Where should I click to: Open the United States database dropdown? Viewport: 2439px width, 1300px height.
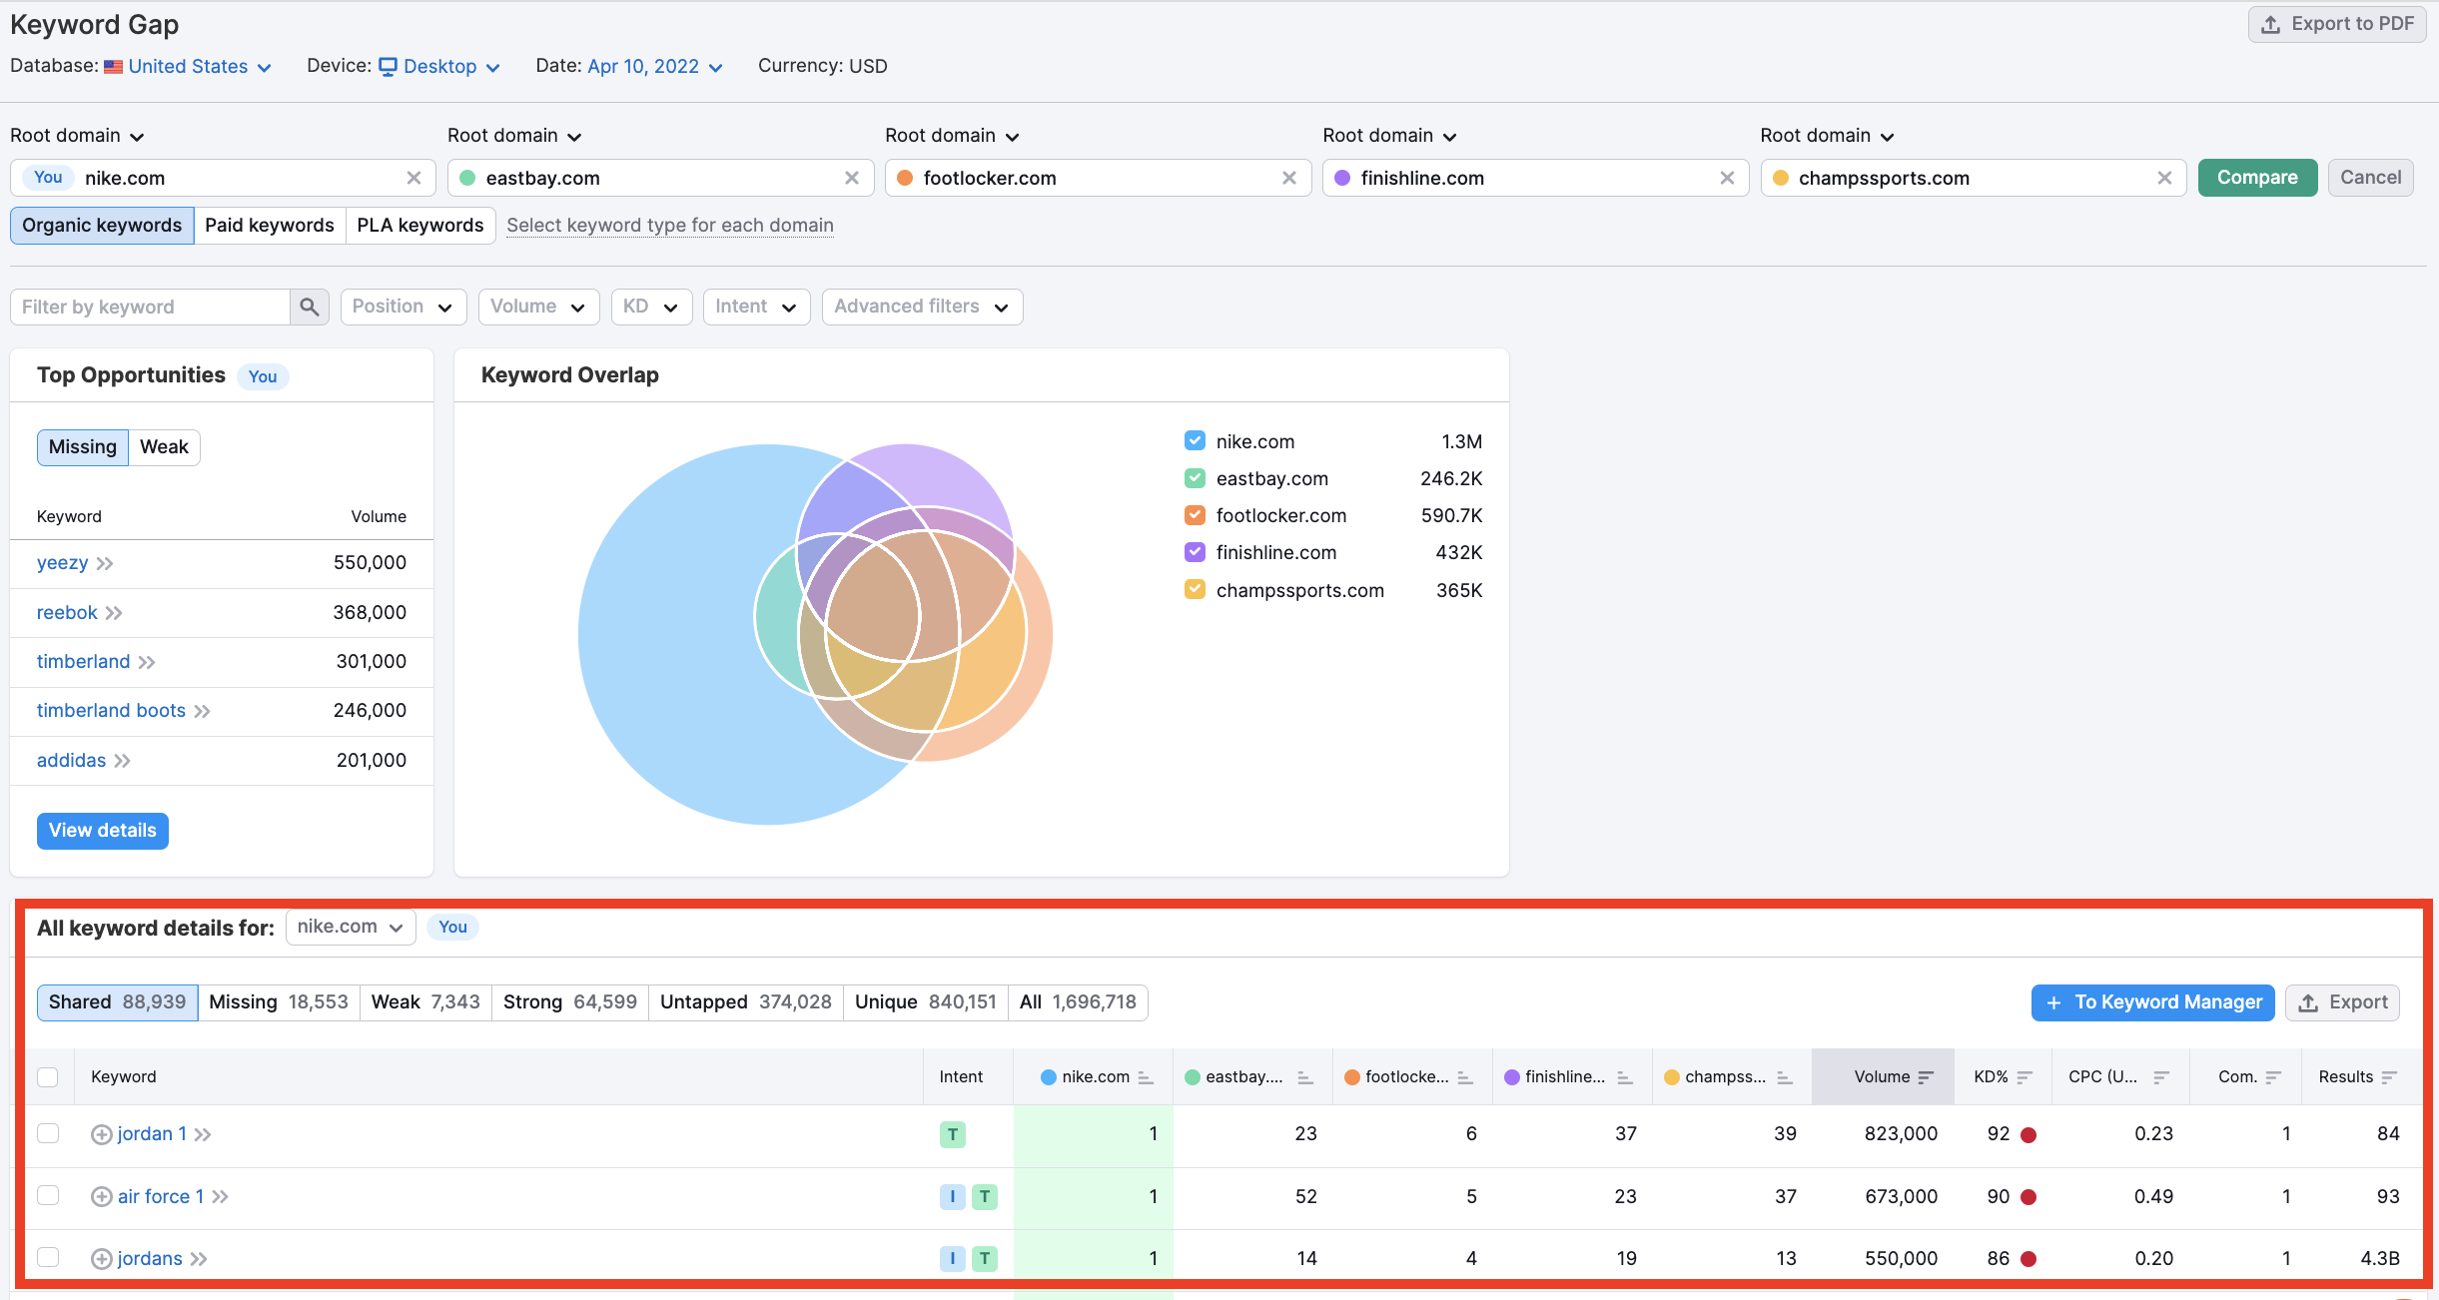[188, 66]
